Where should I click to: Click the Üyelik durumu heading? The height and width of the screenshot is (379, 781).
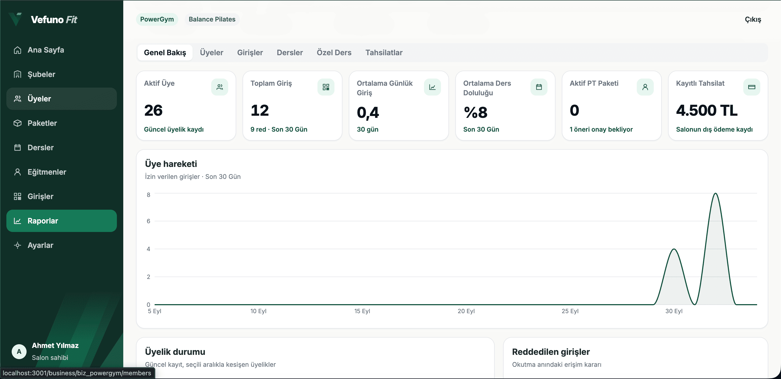coord(175,352)
